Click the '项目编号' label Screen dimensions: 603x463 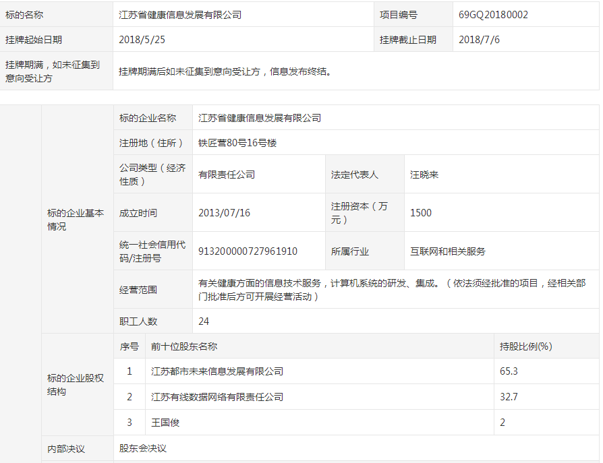coord(399,15)
